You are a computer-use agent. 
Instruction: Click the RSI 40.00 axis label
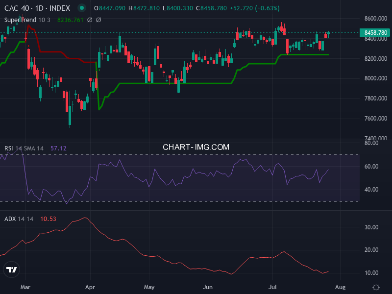point(371,190)
